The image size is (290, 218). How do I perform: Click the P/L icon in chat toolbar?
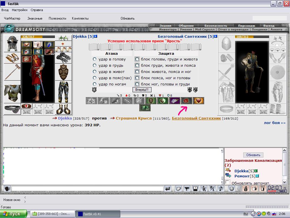click(x=212, y=189)
